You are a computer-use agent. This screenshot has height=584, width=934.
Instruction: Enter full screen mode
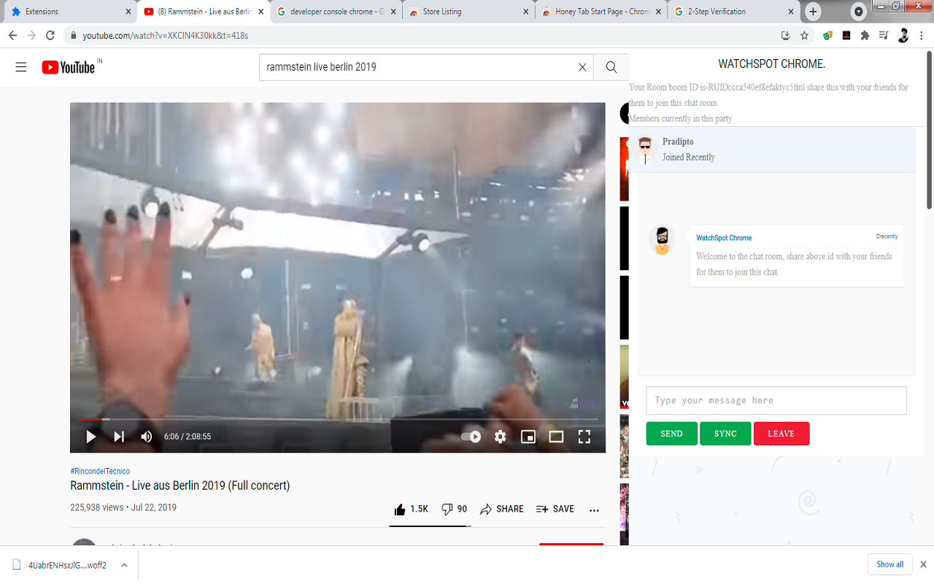[584, 437]
